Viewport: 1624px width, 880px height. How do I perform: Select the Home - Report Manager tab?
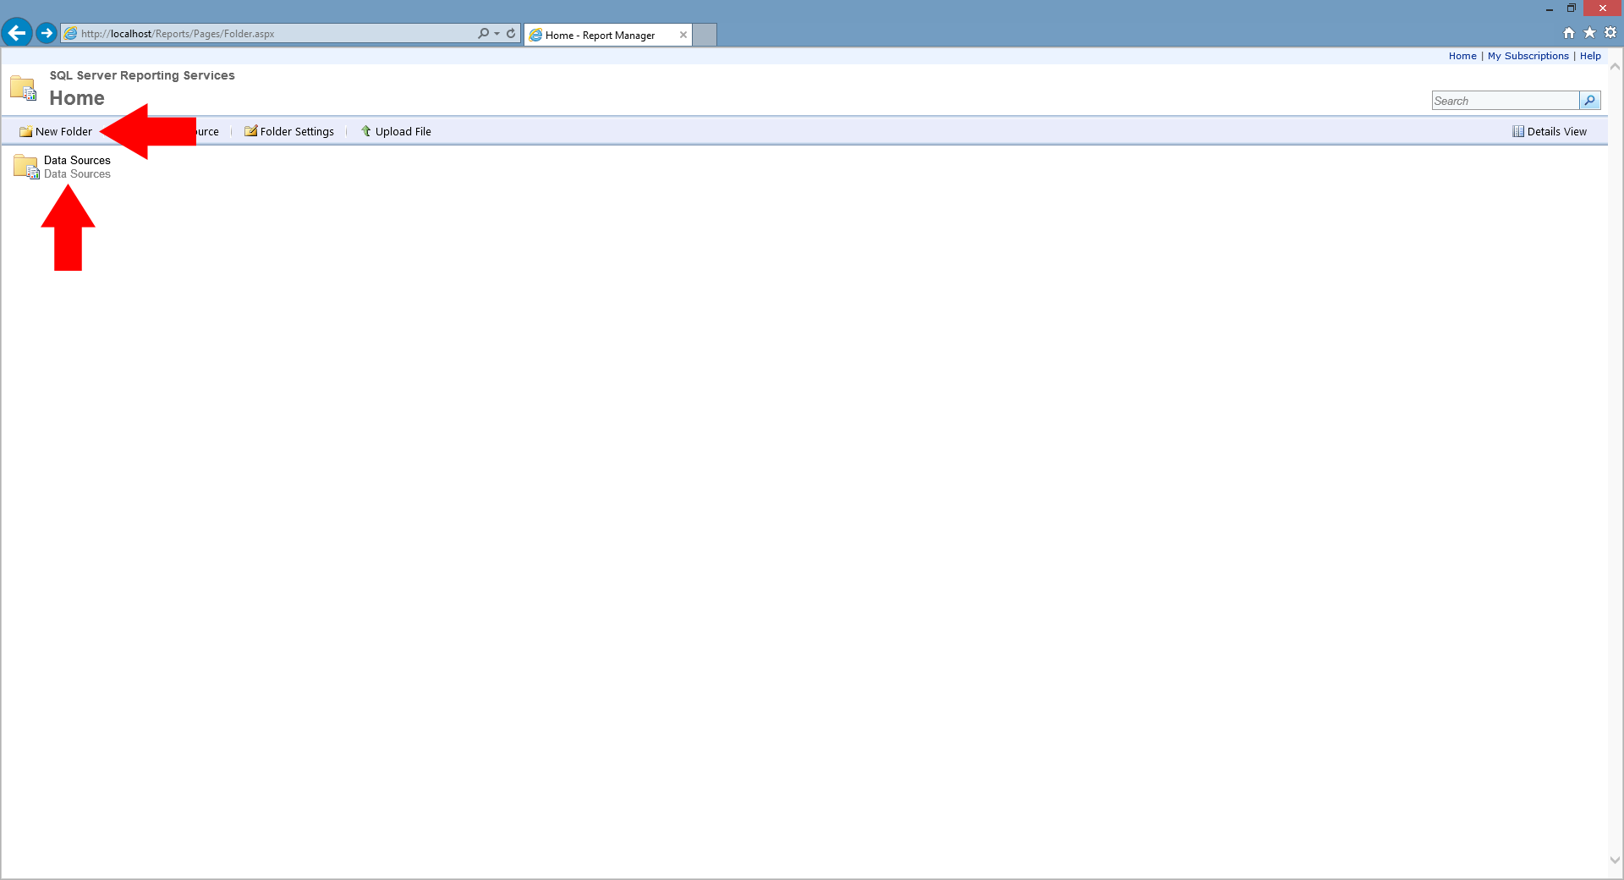coord(600,35)
